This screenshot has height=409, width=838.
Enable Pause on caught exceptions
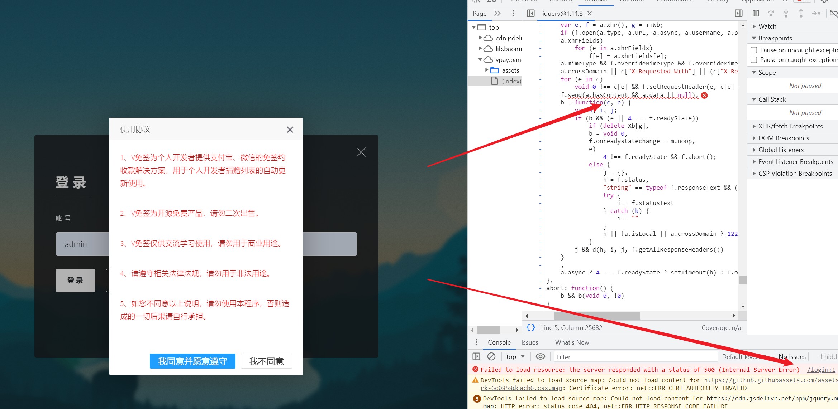(754, 60)
